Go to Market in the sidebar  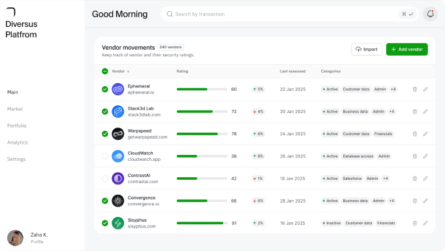(15, 109)
